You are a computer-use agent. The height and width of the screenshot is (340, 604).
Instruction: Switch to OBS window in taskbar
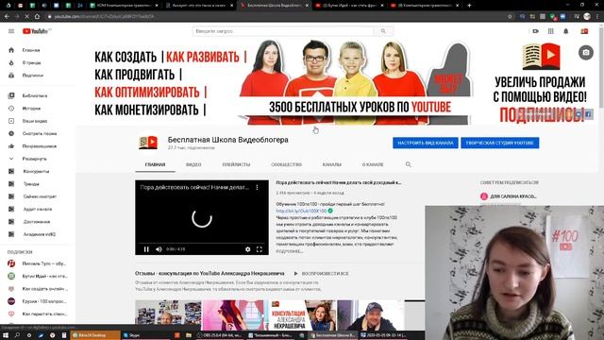220,335
